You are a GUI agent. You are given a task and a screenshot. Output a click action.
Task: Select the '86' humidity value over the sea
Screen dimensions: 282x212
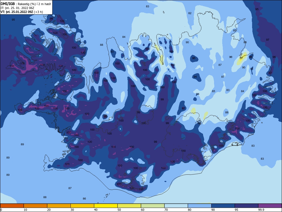(84, 198)
